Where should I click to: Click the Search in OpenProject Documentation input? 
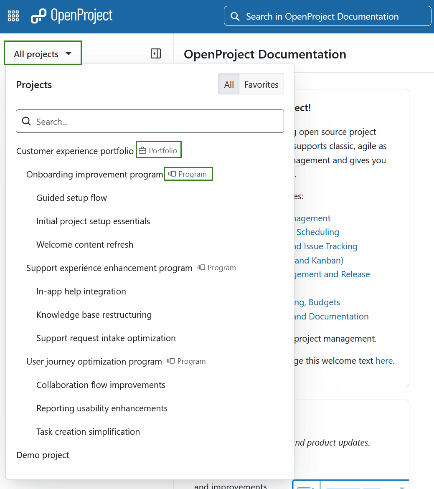coord(327,16)
